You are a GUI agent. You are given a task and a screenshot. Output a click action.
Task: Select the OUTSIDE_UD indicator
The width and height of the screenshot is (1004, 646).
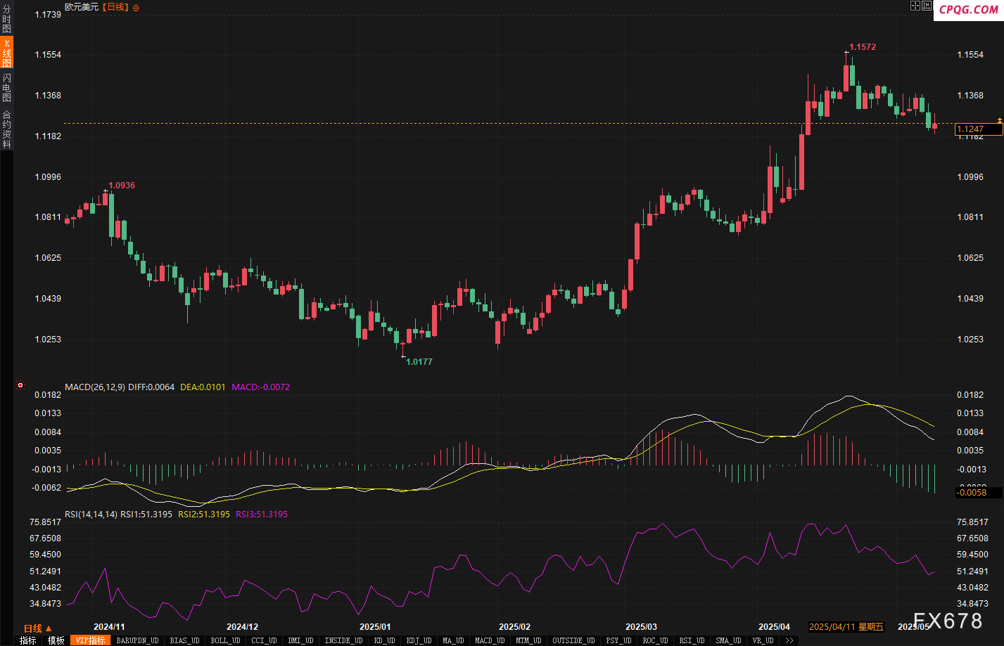tap(573, 640)
